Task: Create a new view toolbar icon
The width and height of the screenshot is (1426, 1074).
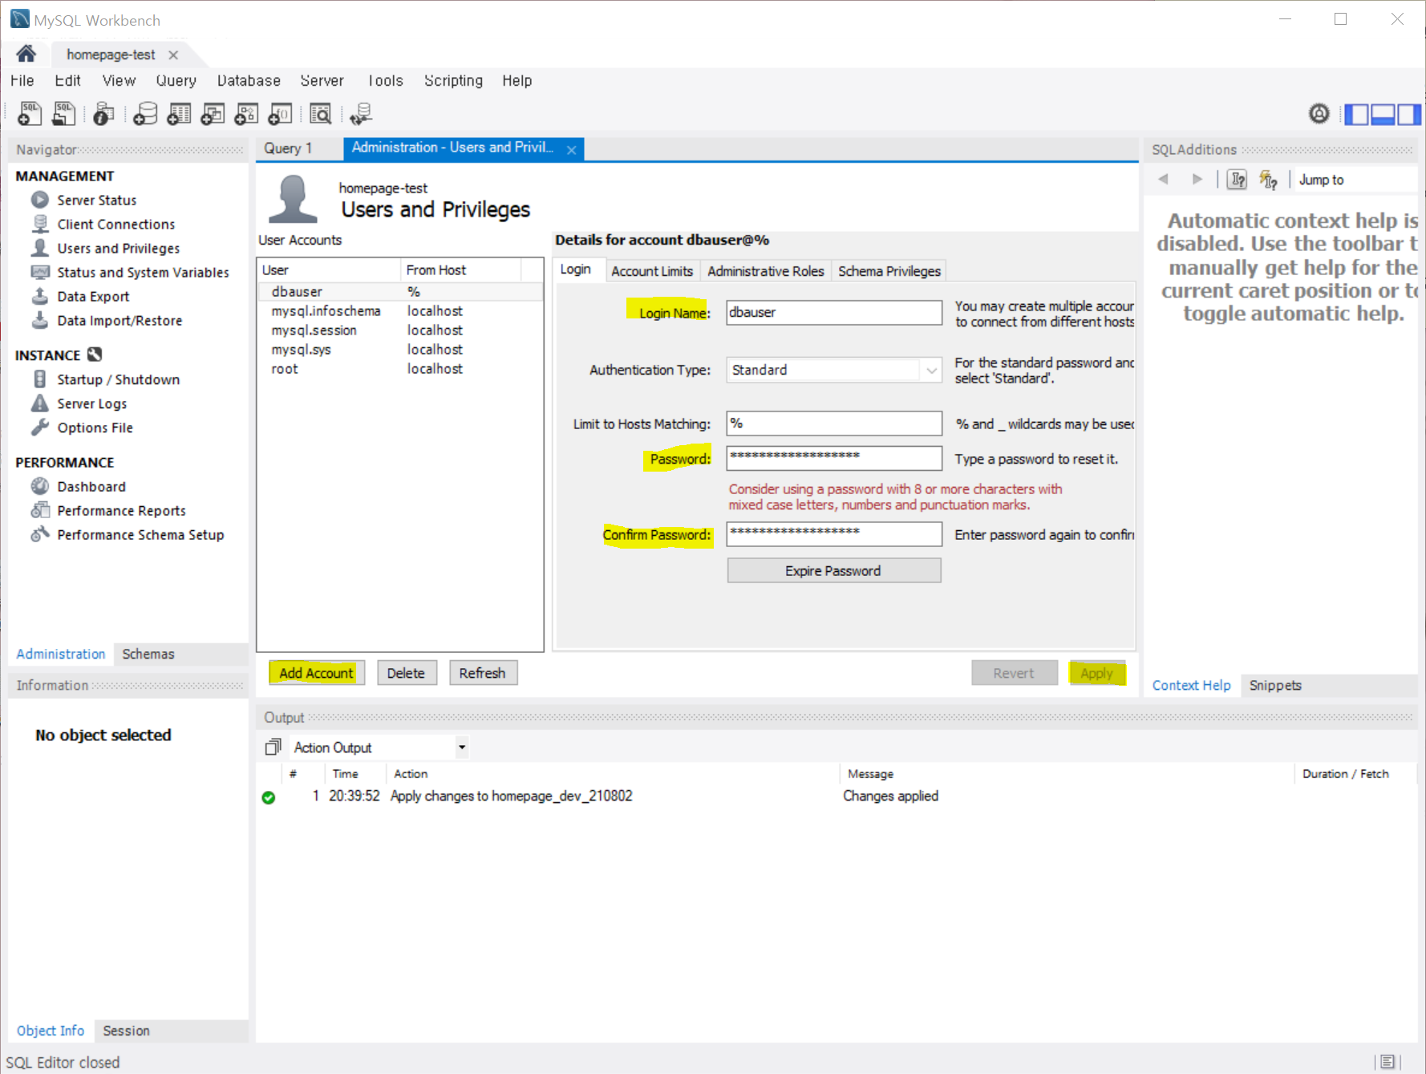Action: (x=213, y=114)
